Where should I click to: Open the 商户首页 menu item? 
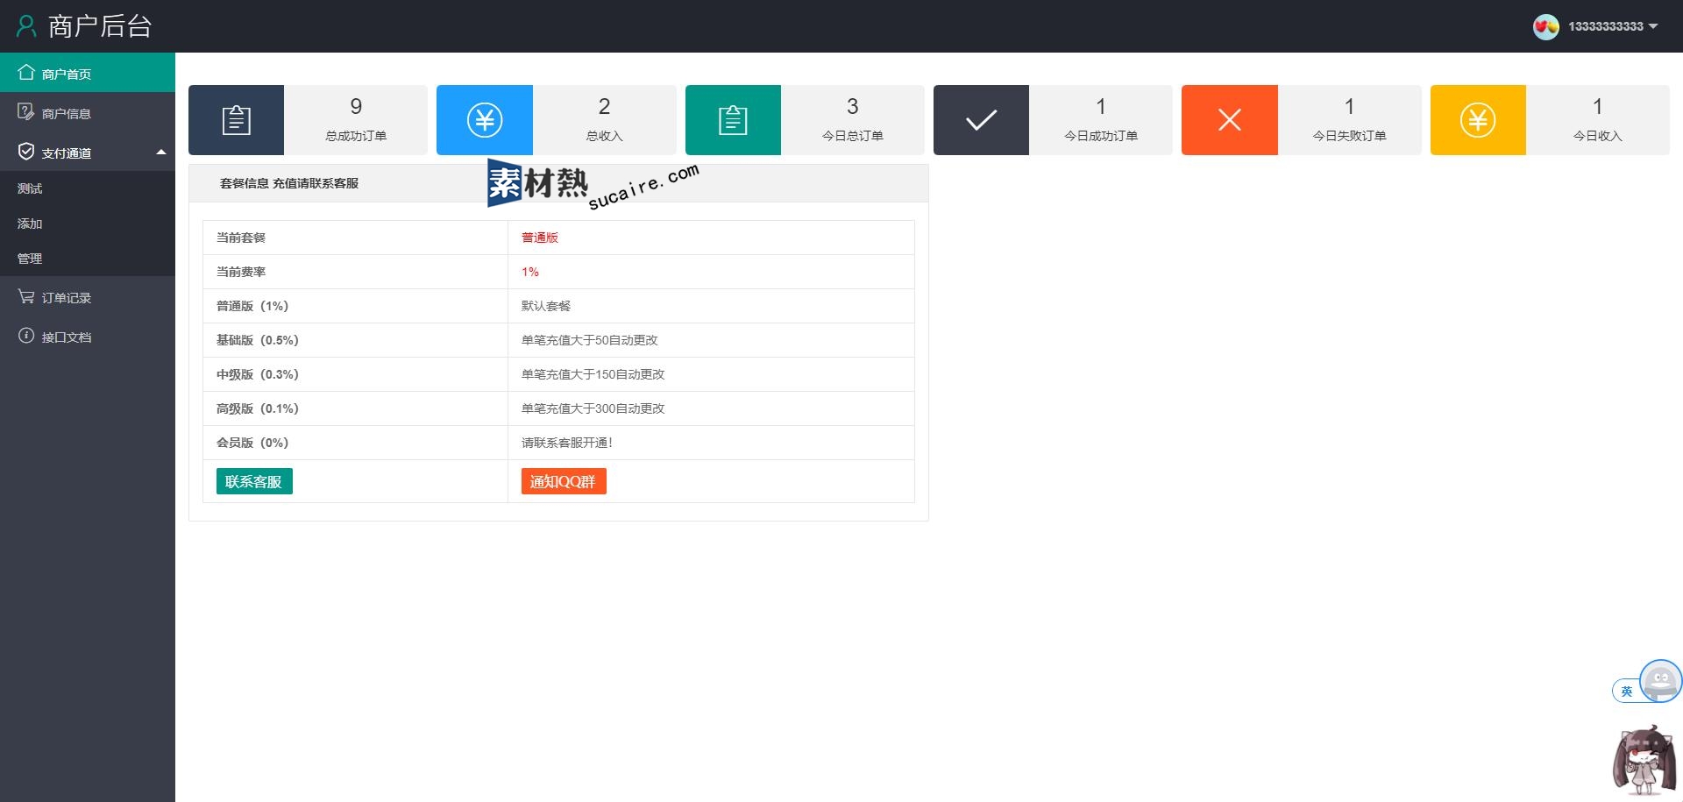click(88, 73)
